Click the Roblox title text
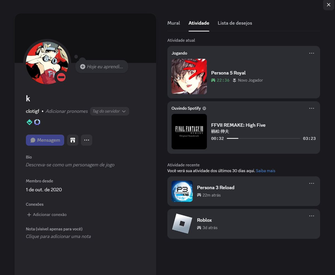Image resolution: width=335 pixels, height=275 pixels. (204, 220)
